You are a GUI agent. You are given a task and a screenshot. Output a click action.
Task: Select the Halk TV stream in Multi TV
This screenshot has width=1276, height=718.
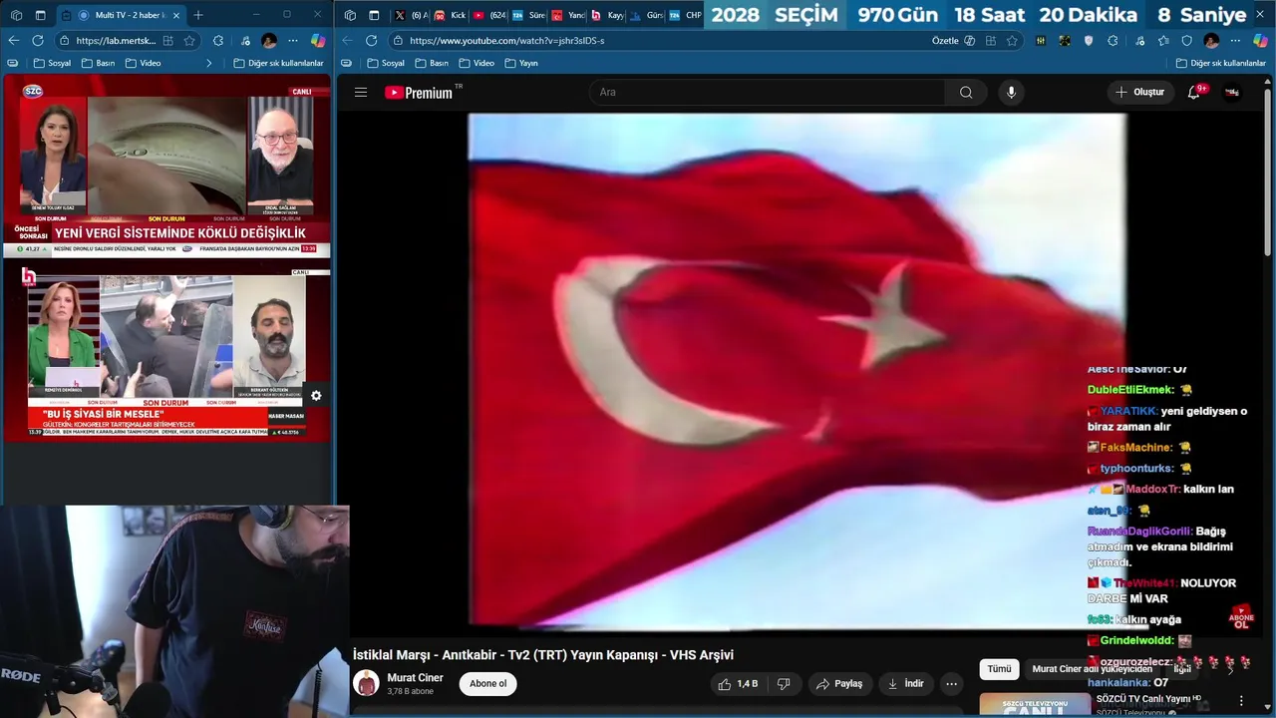[x=166, y=351]
